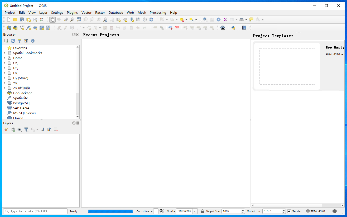Click the Add Selected Layers icon in Browser
Viewport: 347px width, 217px height.
(6, 41)
